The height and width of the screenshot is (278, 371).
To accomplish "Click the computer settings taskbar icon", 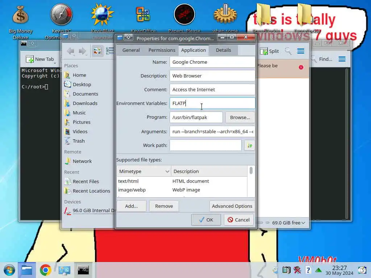I will click(x=64, y=270).
